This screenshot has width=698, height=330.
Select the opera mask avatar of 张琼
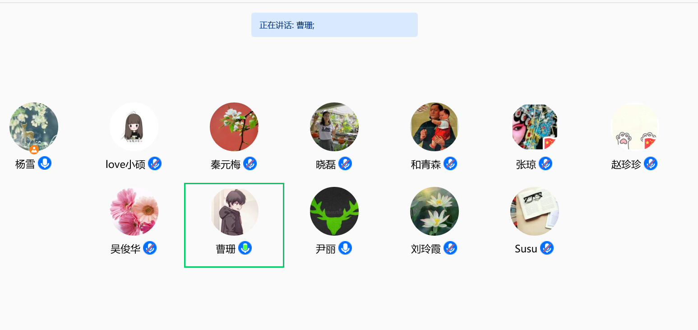535,127
